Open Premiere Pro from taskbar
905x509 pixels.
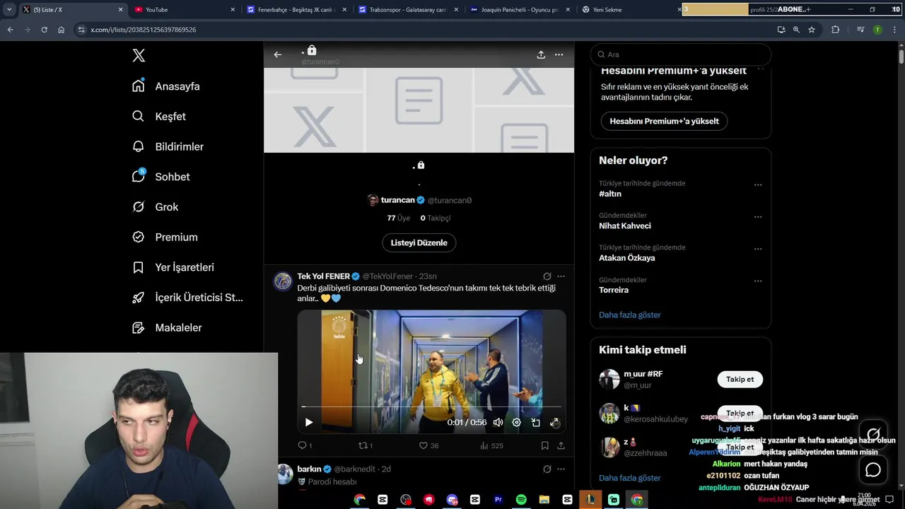(498, 500)
